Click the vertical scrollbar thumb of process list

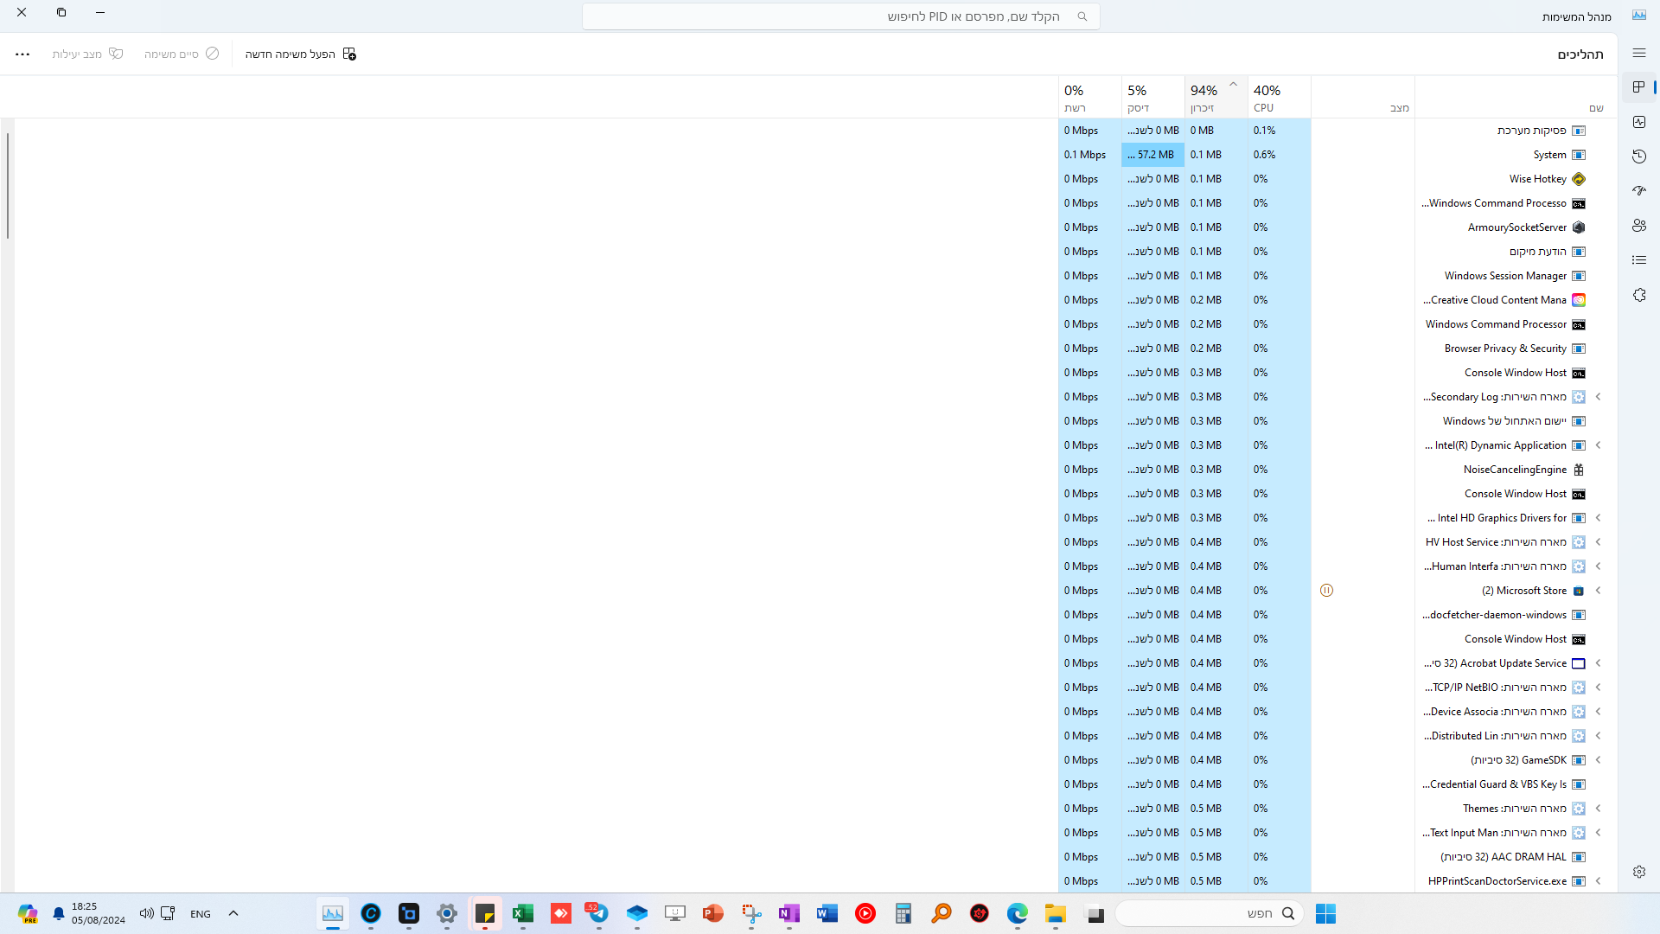point(8,186)
